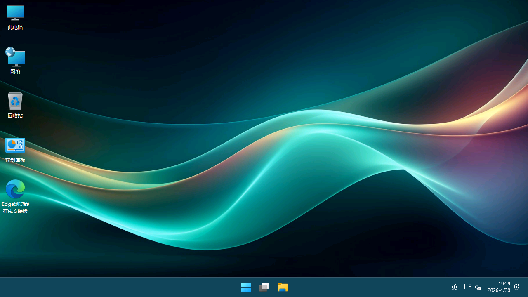
Task: Click the 网络 label text
Action: click(x=15, y=72)
